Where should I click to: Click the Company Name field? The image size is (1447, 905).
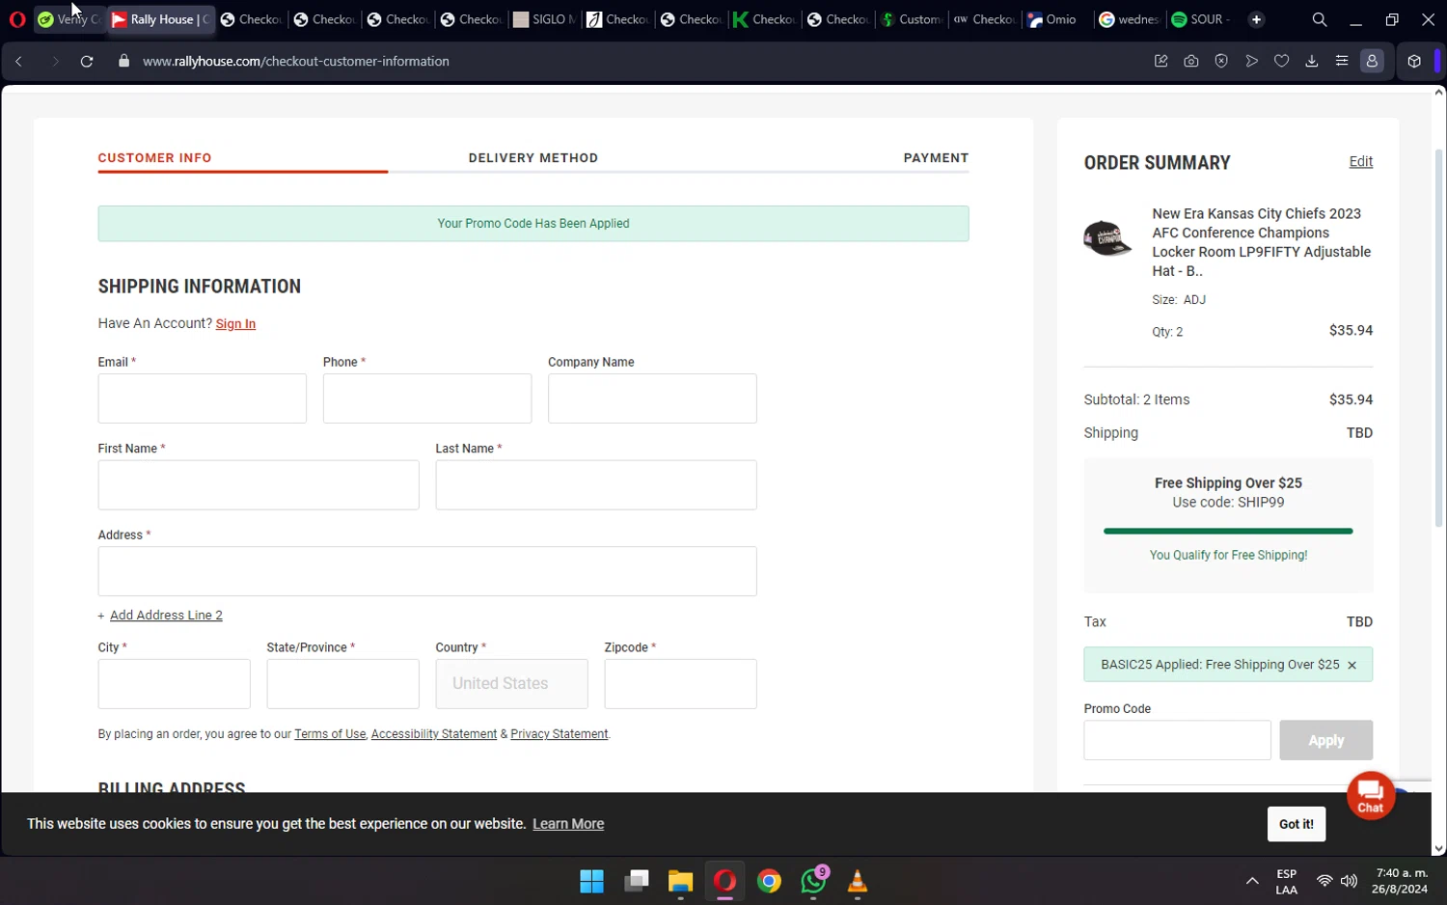[652, 398]
